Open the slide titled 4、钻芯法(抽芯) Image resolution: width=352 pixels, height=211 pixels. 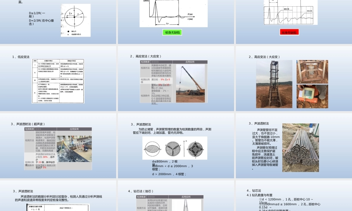tap(176, 196)
